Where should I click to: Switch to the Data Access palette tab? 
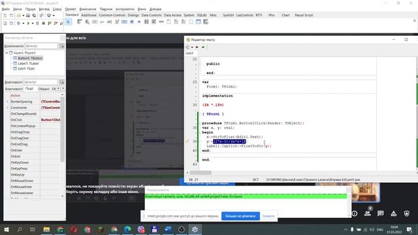click(172, 15)
